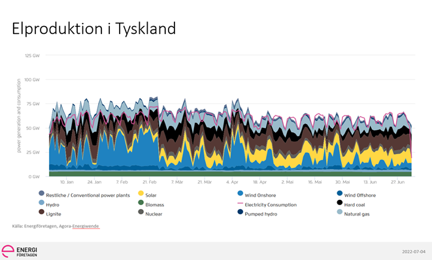The height and width of the screenshot is (260, 432).
Task: Click the Wind Onshore legend marker
Action: [x=241, y=193]
